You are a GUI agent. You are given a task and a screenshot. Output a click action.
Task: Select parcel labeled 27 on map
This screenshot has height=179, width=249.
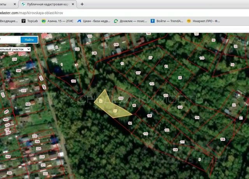[x=151, y=58]
